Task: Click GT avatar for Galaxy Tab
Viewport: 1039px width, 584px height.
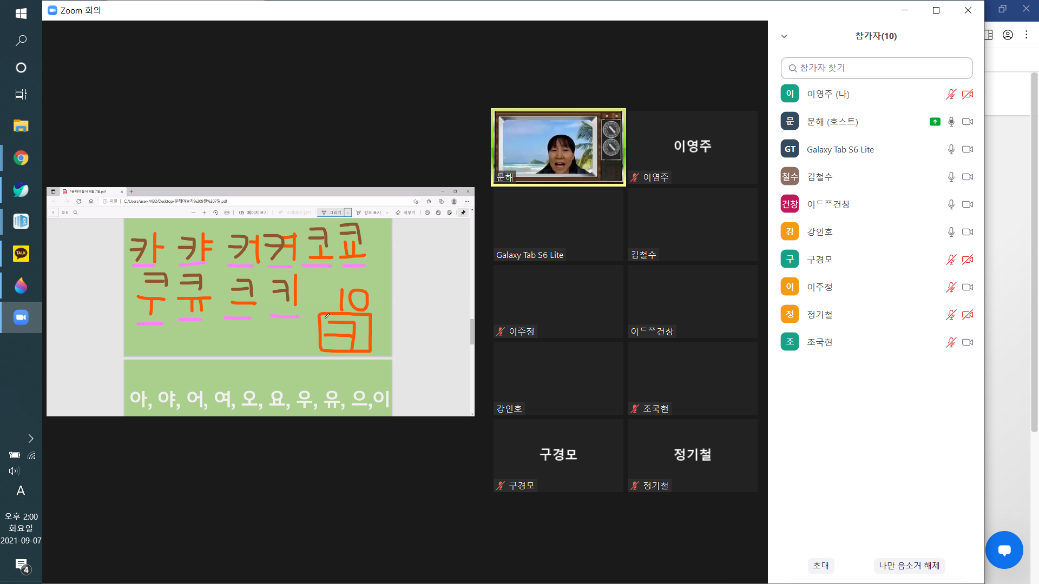Action: click(790, 149)
